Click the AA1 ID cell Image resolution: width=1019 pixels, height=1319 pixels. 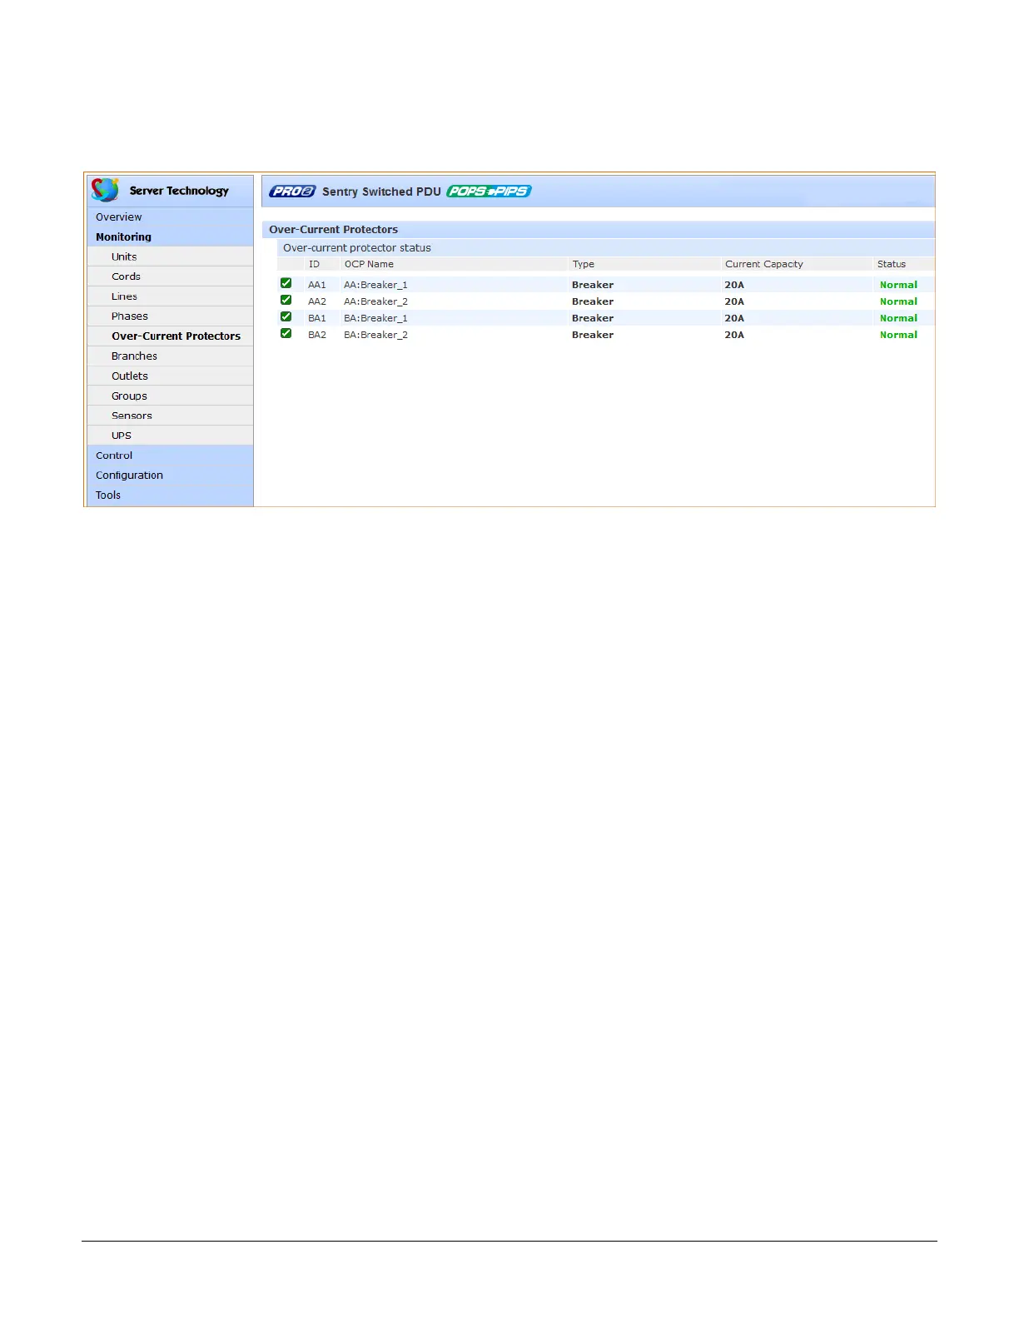click(x=317, y=285)
